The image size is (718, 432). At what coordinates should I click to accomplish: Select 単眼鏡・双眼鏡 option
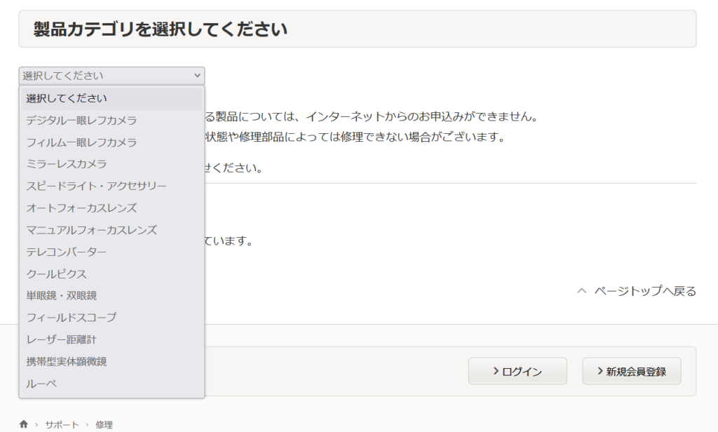pyautogui.click(x=62, y=296)
